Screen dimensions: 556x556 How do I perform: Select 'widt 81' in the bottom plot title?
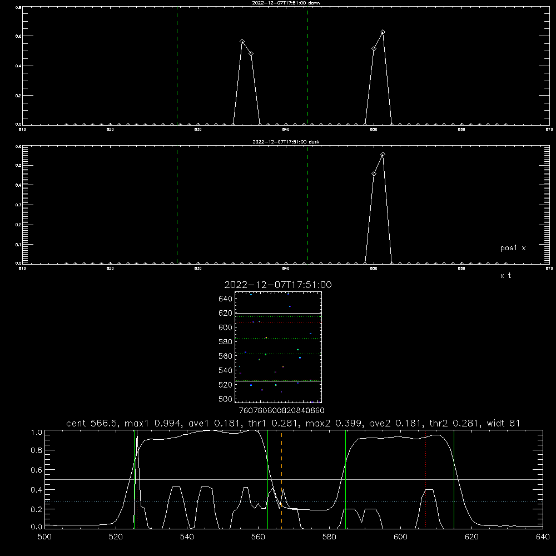point(504,423)
